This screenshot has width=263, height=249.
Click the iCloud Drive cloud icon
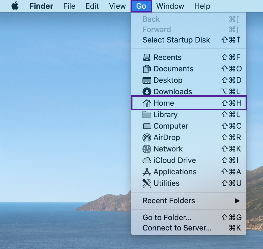coord(147,160)
